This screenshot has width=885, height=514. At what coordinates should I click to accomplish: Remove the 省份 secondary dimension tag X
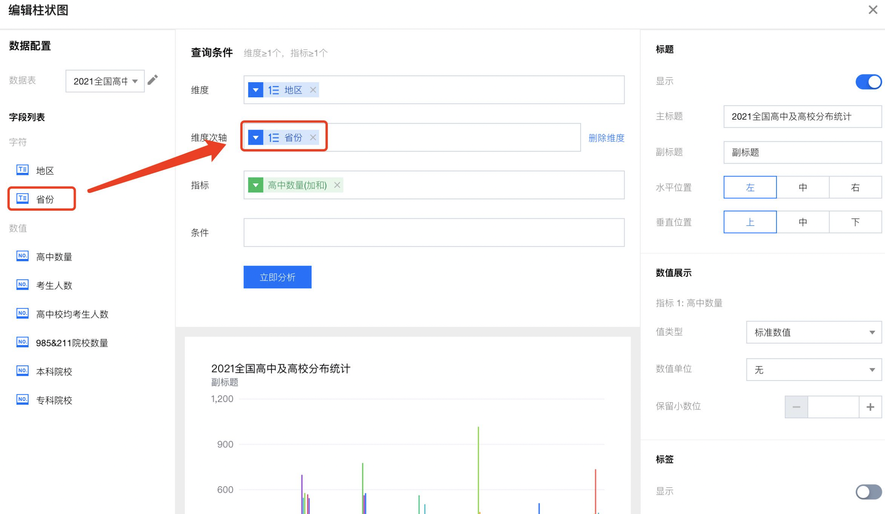313,137
